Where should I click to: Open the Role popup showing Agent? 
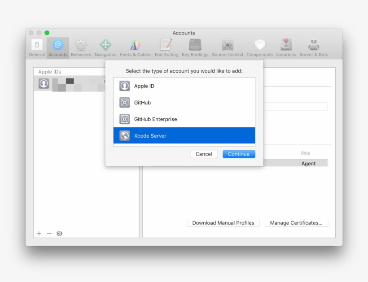308,163
